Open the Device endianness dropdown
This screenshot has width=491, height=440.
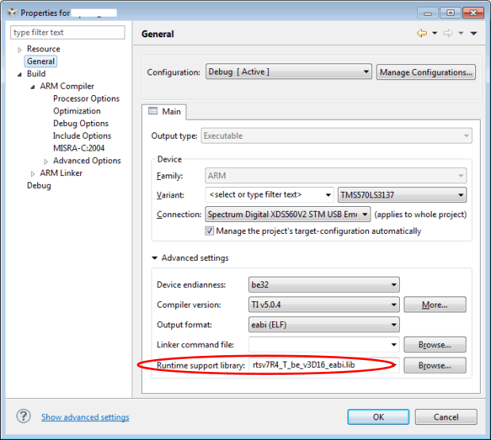[x=324, y=285]
